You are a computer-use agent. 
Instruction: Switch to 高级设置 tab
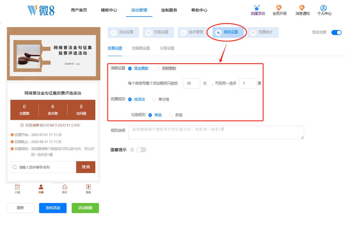228,32
